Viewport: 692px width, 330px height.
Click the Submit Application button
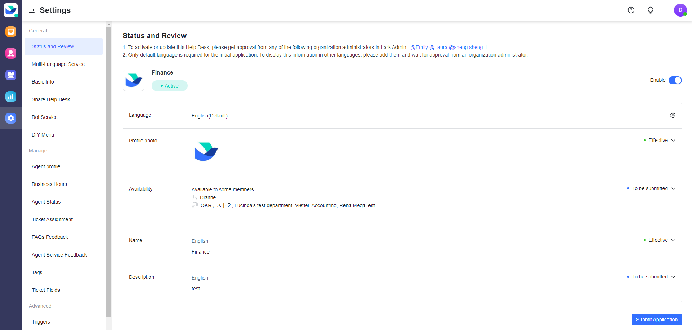[x=657, y=320]
